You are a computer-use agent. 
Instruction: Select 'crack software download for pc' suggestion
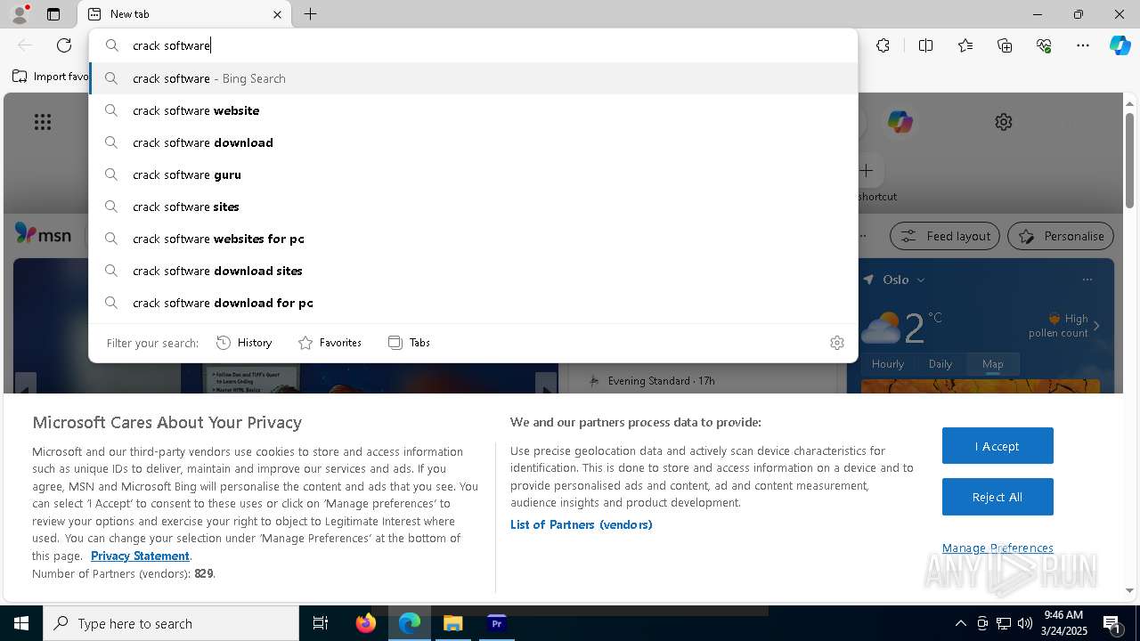474,303
